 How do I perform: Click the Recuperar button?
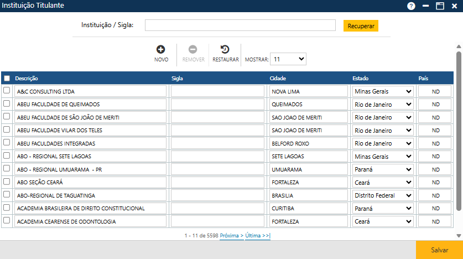tap(361, 25)
